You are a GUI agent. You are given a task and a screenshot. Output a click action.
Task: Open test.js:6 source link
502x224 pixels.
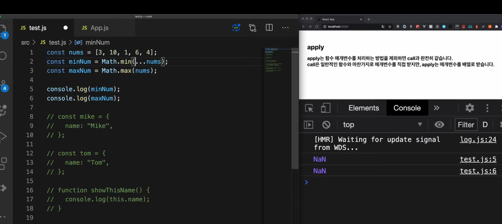[478, 171]
